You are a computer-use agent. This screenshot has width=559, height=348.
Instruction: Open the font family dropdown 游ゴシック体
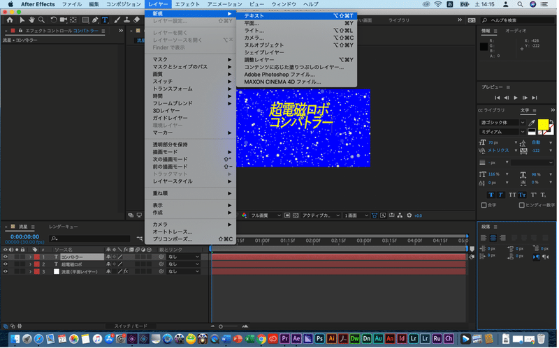coord(502,123)
